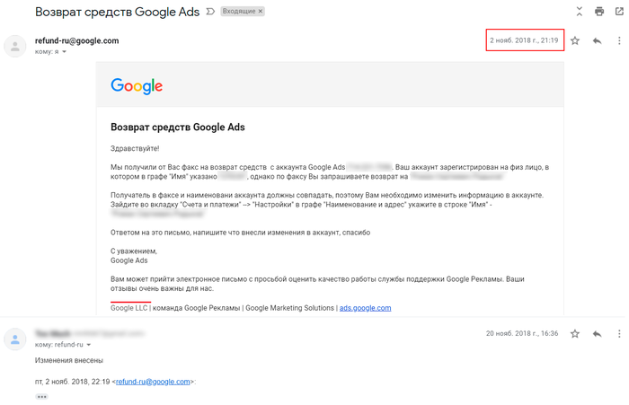Collapse all messages with the collapse icon
This screenshot has width=629, height=405.
(x=580, y=12)
